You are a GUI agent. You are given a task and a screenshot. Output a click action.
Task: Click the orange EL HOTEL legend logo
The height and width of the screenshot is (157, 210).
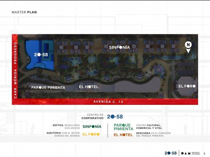(123, 135)
